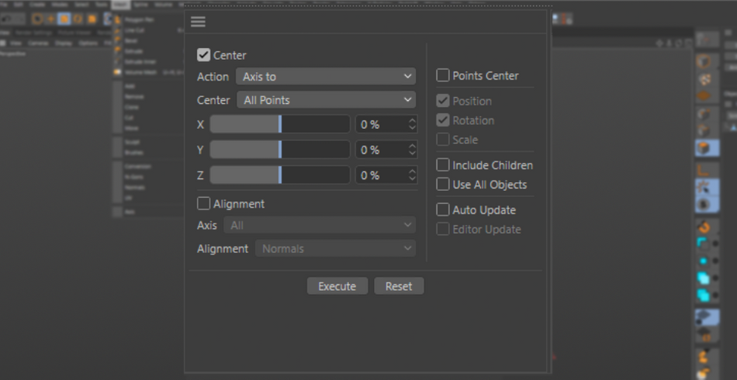Enable Use All Objects checkbox
Viewport: 737px width, 380px height.
(443, 184)
